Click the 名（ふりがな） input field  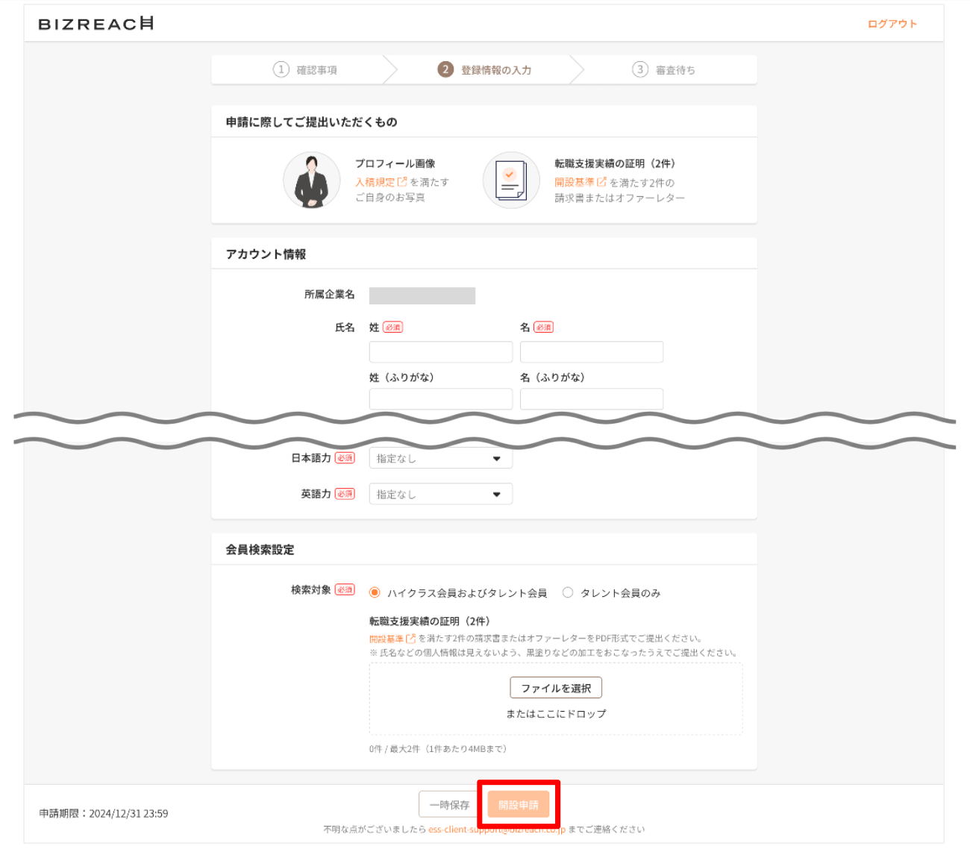[x=591, y=399]
